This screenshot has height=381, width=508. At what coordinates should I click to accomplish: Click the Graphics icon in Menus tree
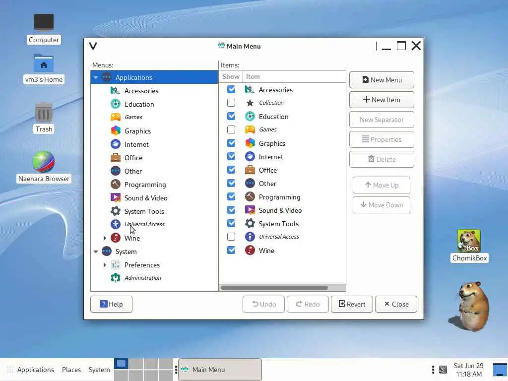tap(115, 131)
